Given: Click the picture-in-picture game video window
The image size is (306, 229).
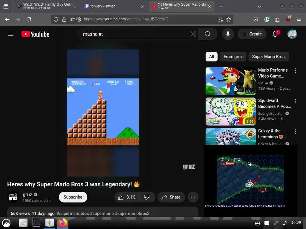Looking at the screenshot, I should point(251,181).
